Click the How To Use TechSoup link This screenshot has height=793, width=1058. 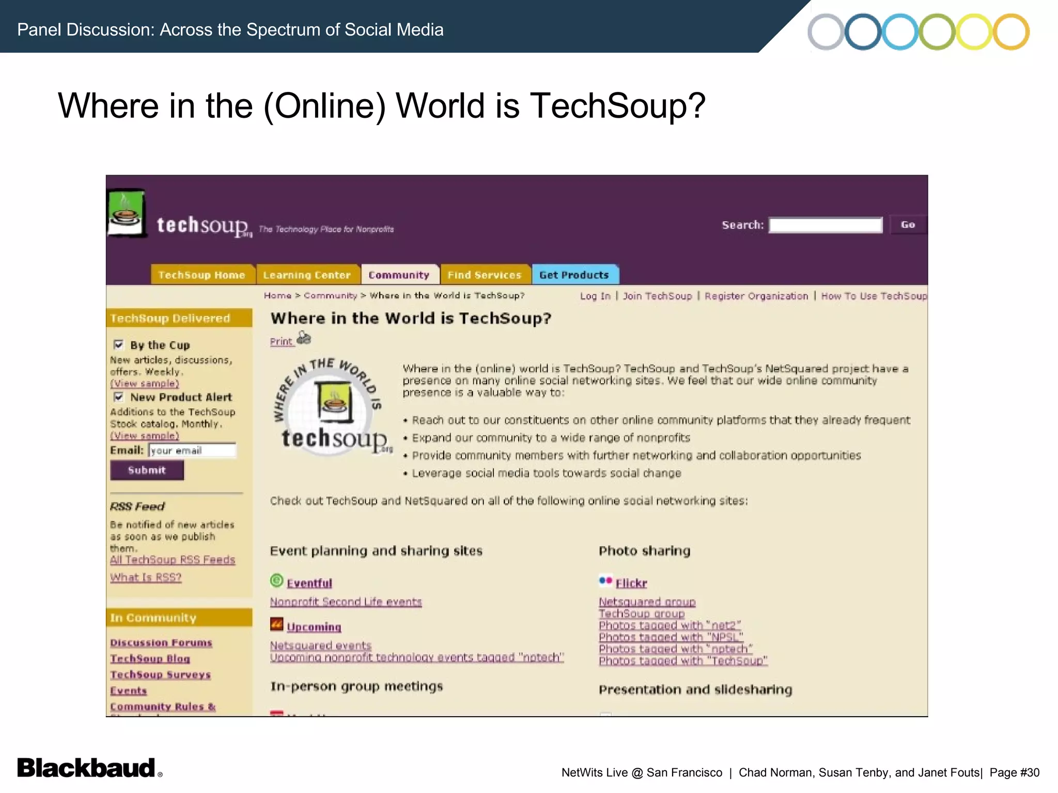pyautogui.click(x=874, y=296)
